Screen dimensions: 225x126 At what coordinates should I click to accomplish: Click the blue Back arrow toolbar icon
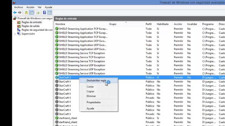coord(15,13)
